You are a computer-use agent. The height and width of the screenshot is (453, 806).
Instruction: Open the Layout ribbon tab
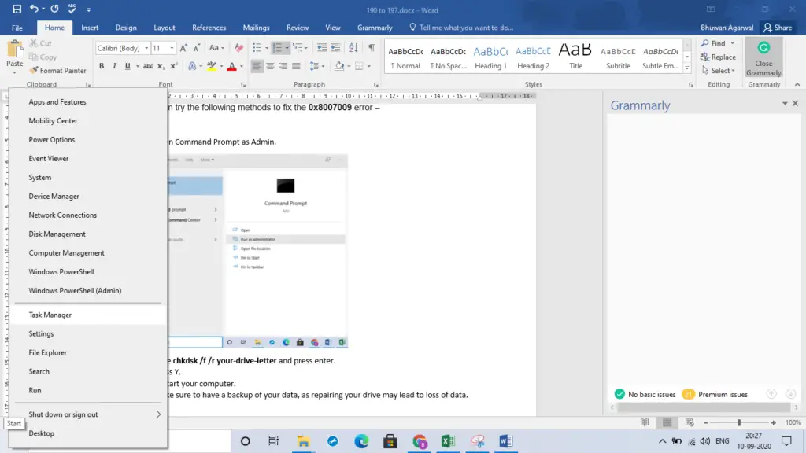[165, 28]
